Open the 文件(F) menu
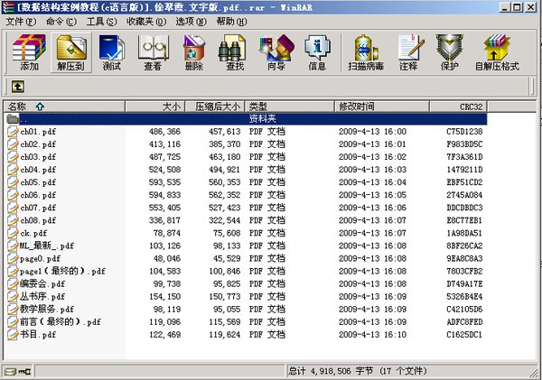This screenshot has width=542, height=380. 21,22
